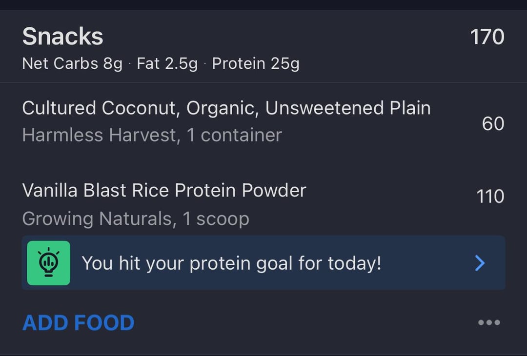Open 'You hit your protein goal' message

[x=231, y=263]
